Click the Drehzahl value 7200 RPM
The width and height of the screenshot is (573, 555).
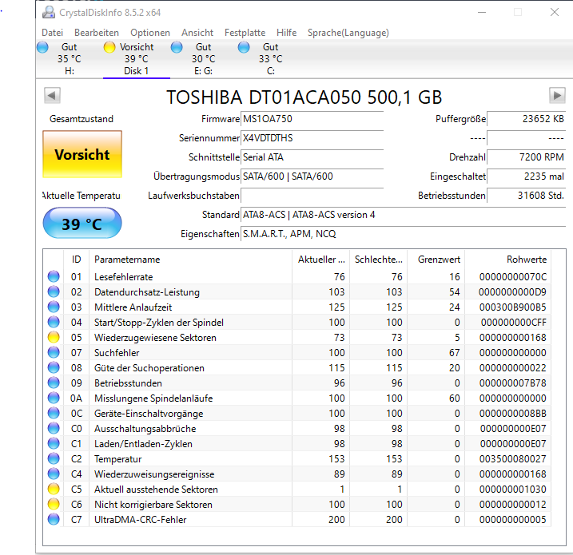pyautogui.click(x=527, y=157)
